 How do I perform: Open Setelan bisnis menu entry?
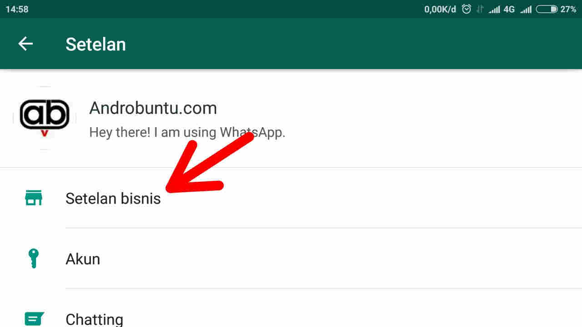tap(291, 198)
